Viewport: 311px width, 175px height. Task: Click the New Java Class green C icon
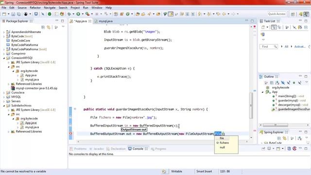[x=128, y=14]
